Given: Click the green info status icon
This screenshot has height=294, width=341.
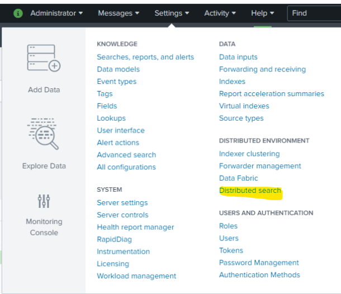Looking at the screenshot, I should coord(18,13).
